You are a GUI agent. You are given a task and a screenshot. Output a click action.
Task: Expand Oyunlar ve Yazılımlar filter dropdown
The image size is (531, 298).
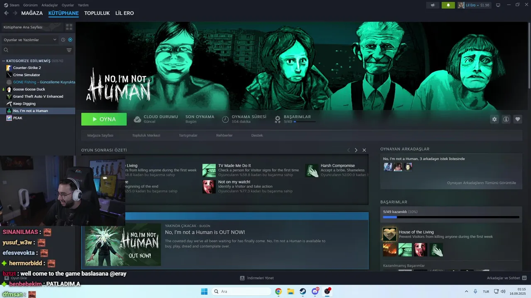point(30,40)
